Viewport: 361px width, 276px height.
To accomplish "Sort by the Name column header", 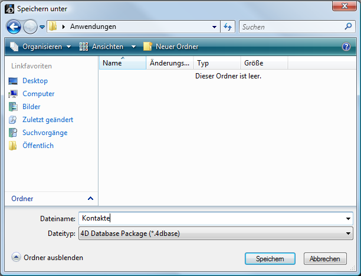I will 123,63.
